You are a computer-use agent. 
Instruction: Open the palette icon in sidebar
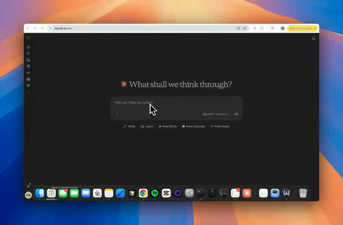click(28, 86)
